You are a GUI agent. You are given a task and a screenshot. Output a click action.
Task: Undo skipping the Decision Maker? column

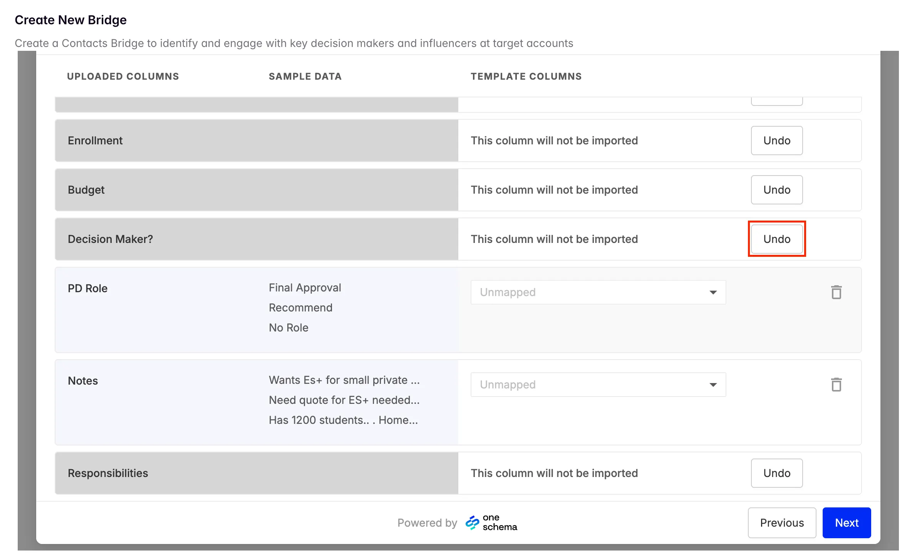pyautogui.click(x=776, y=239)
